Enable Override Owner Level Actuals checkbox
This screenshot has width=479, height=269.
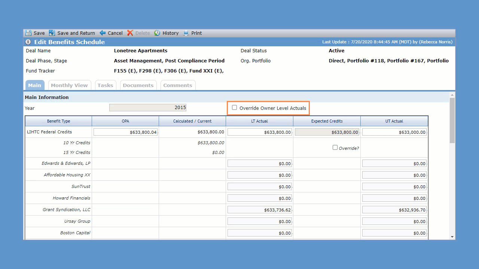[234, 108]
